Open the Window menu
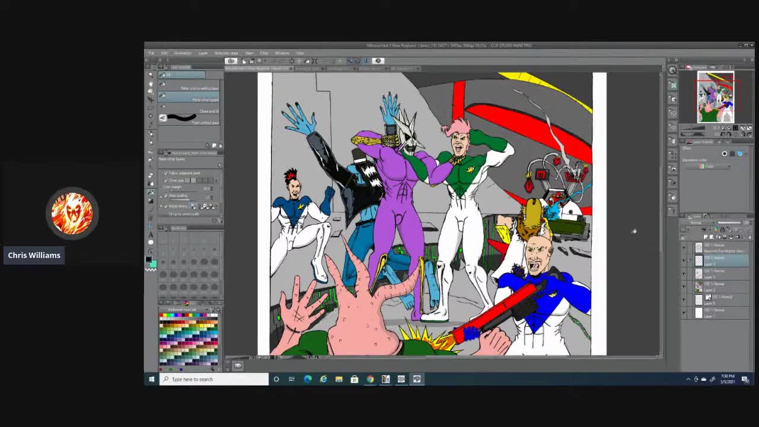The width and height of the screenshot is (759, 427). (282, 53)
